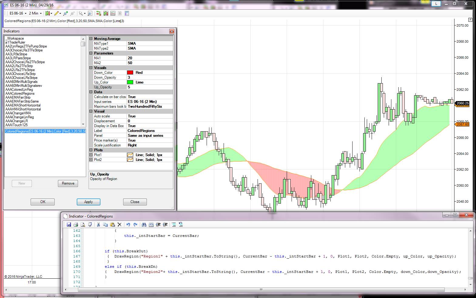Copy selected code in the editor
Viewport: 476px width, 298px height.
pos(105,224)
